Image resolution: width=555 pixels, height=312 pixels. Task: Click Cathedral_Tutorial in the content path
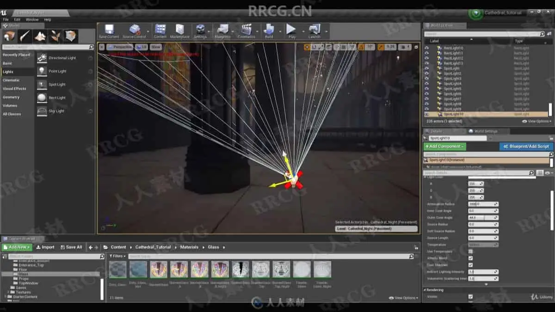[153, 247]
